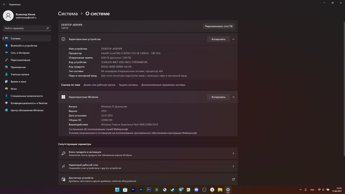Copy device specifications with Копировать
This screenshot has width=345, height=194.
click(x=218, y=39)
